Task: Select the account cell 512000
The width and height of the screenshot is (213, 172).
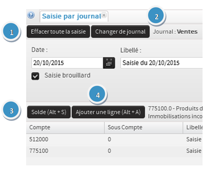Action: (x=39, y=139)
